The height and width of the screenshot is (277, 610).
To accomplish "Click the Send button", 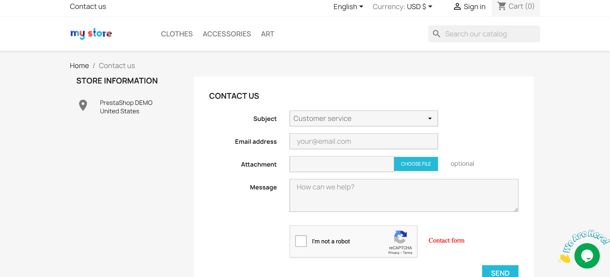I will click(500, 272).
